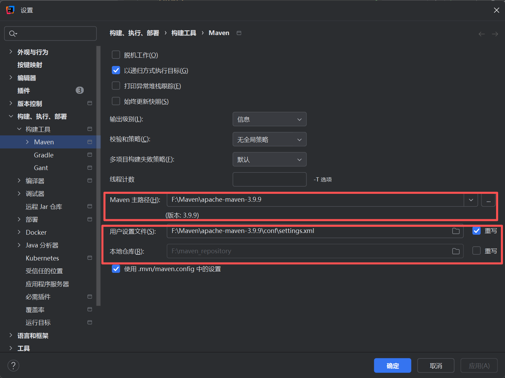Click 确定 to confirm settings

pos(392,366)
